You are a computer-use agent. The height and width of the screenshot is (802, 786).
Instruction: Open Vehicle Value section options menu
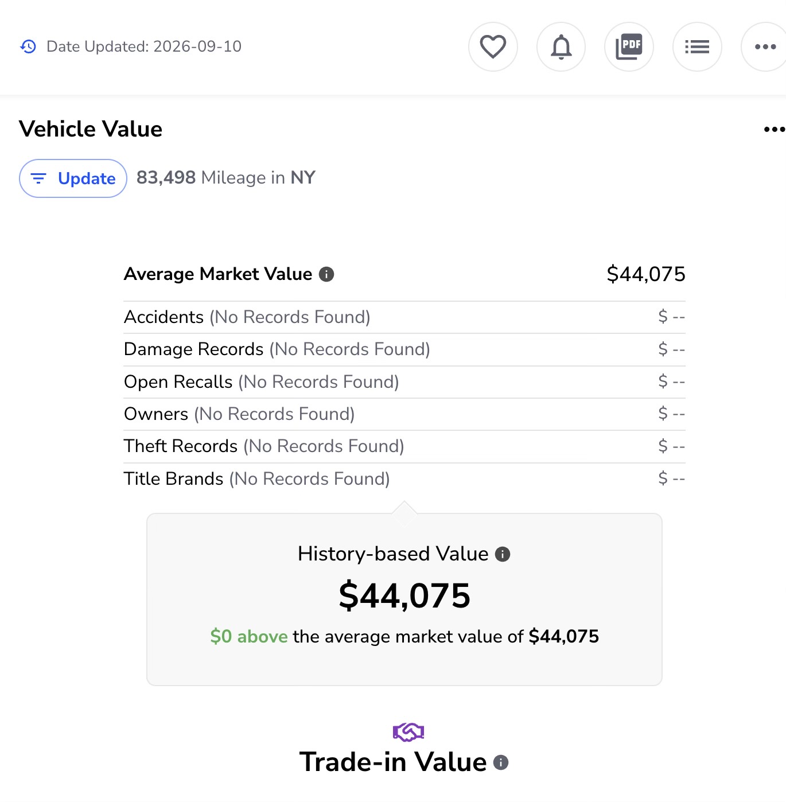click(x=774, y=130)
